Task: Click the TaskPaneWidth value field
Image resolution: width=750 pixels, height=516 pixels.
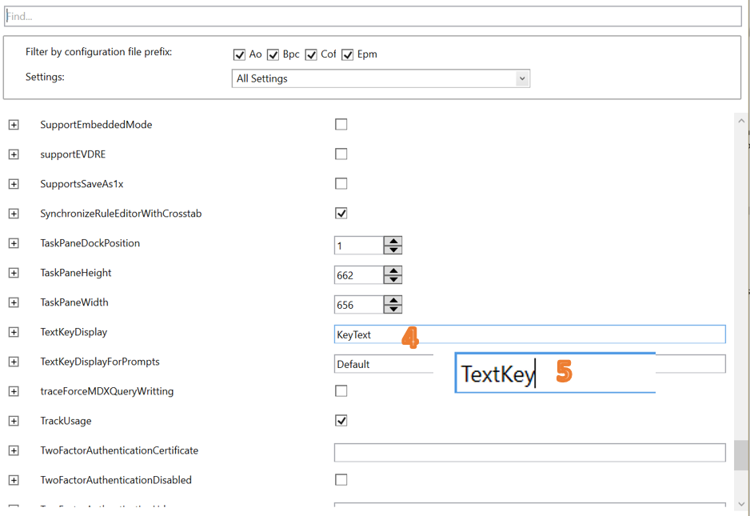Action: pos(359,305)
